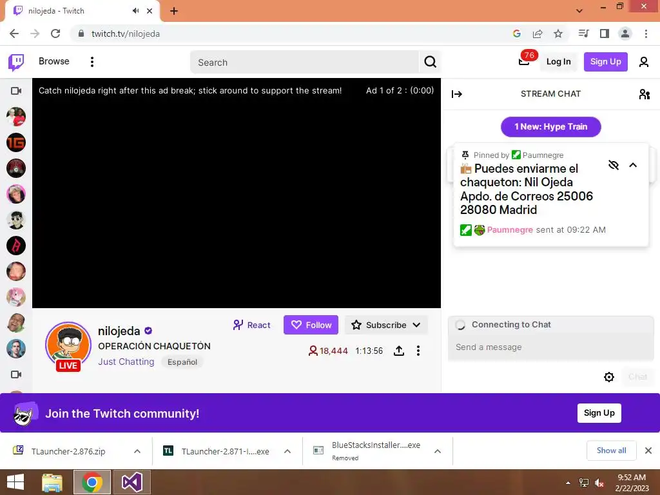Open the nilojeda channel avatar
This screenshot has width=660, height=495.
tap(68, 345)
